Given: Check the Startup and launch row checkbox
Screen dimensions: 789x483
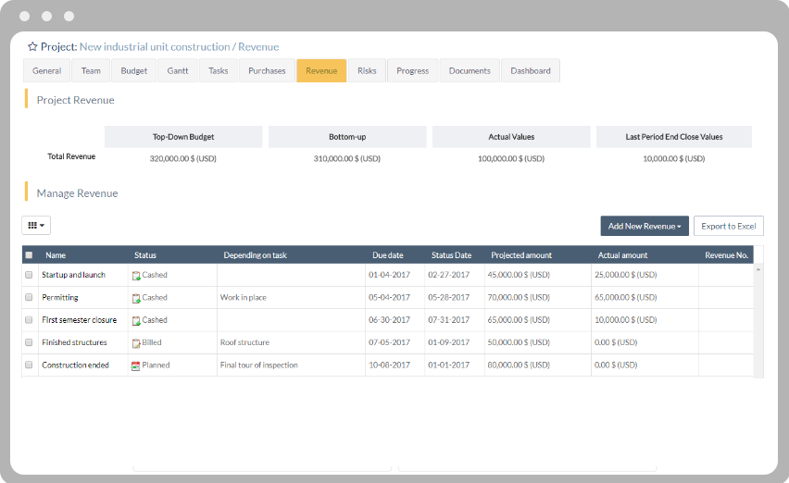Looking at the screenshot, I should tap(29, 275).
